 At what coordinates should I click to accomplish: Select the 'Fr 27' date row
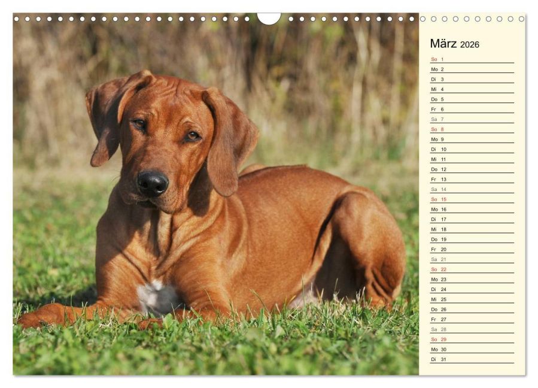point(472,319)
